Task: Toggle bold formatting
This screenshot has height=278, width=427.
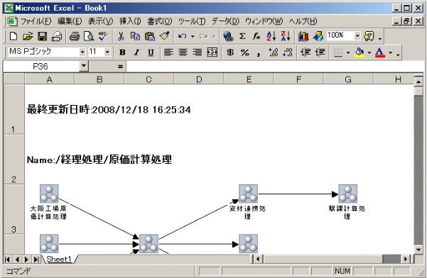Action: 122,52
